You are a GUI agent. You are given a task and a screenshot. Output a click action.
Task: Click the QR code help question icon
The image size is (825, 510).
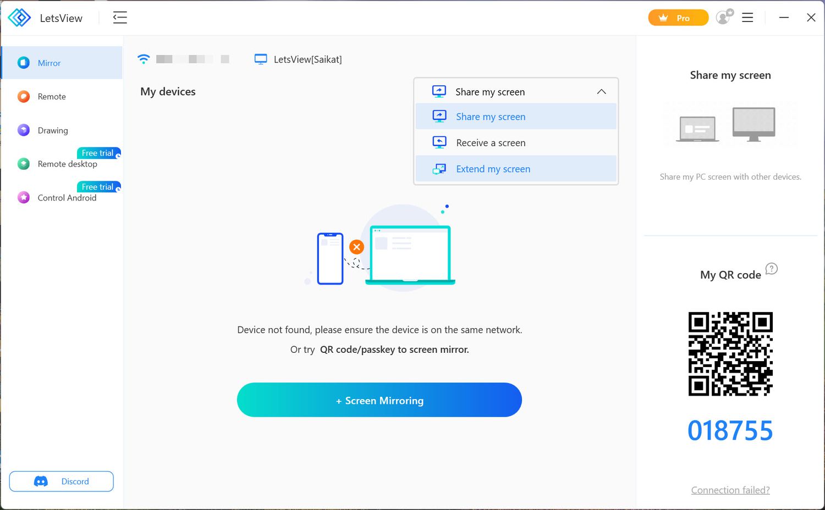[x=772, y=269]
